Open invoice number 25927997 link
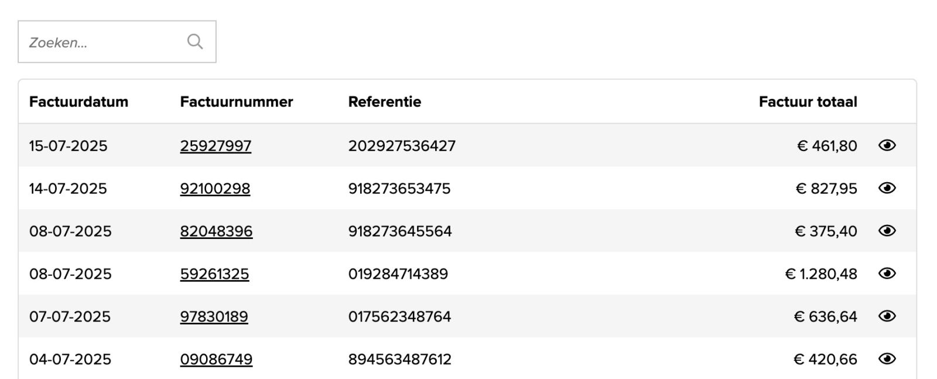This screenshot has width=937, height=379. pos(216,146)
